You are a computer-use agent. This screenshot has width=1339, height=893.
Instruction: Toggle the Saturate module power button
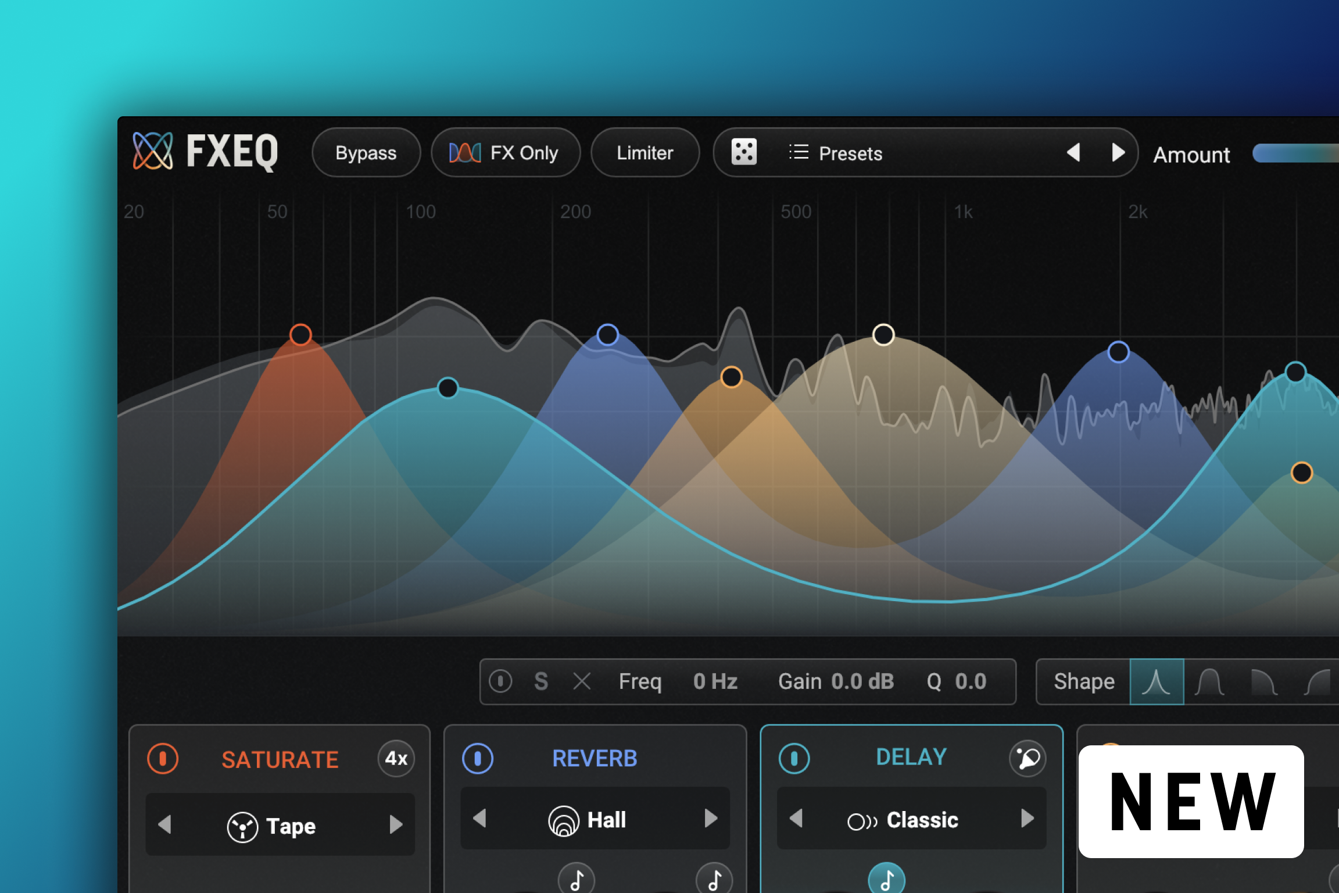[x=163, y=759]
